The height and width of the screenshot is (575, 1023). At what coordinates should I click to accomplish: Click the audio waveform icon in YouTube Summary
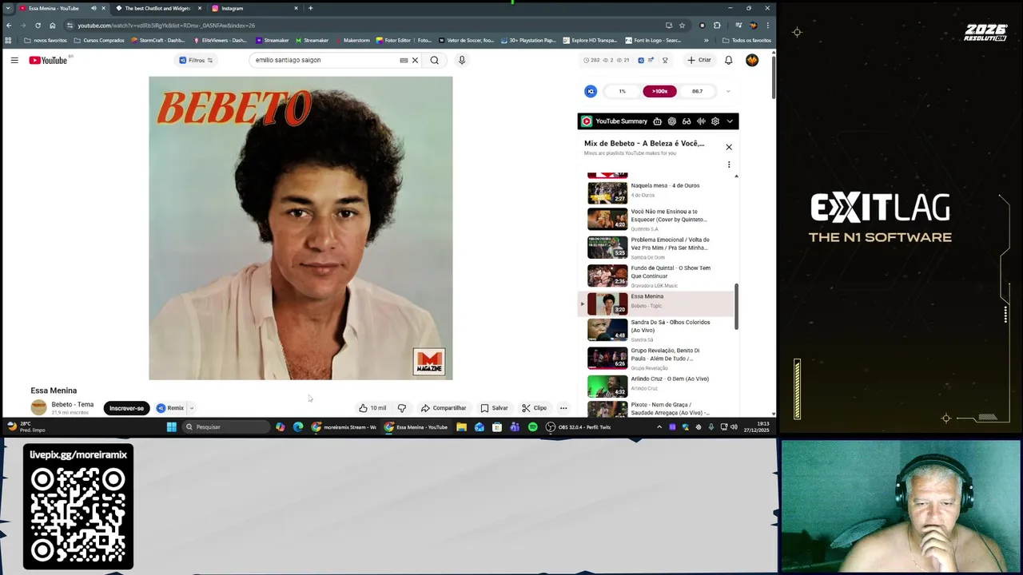[x=701, y=121]
